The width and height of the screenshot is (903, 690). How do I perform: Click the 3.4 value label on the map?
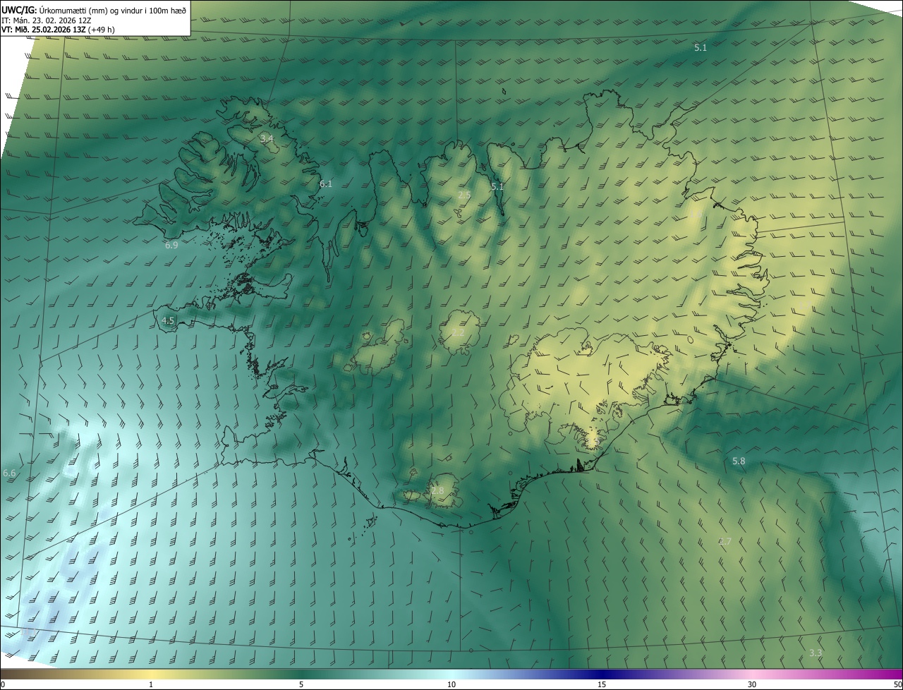(267, 138)
